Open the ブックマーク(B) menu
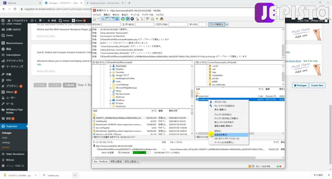Viewport: 332px width, 179px height. tap(148, 15)
